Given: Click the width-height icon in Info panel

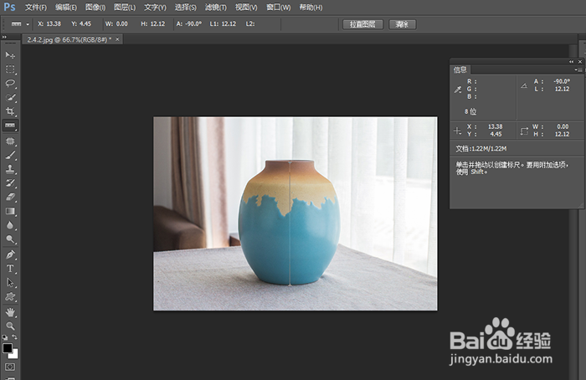Looking at the screenshot, I should [524, 131].
